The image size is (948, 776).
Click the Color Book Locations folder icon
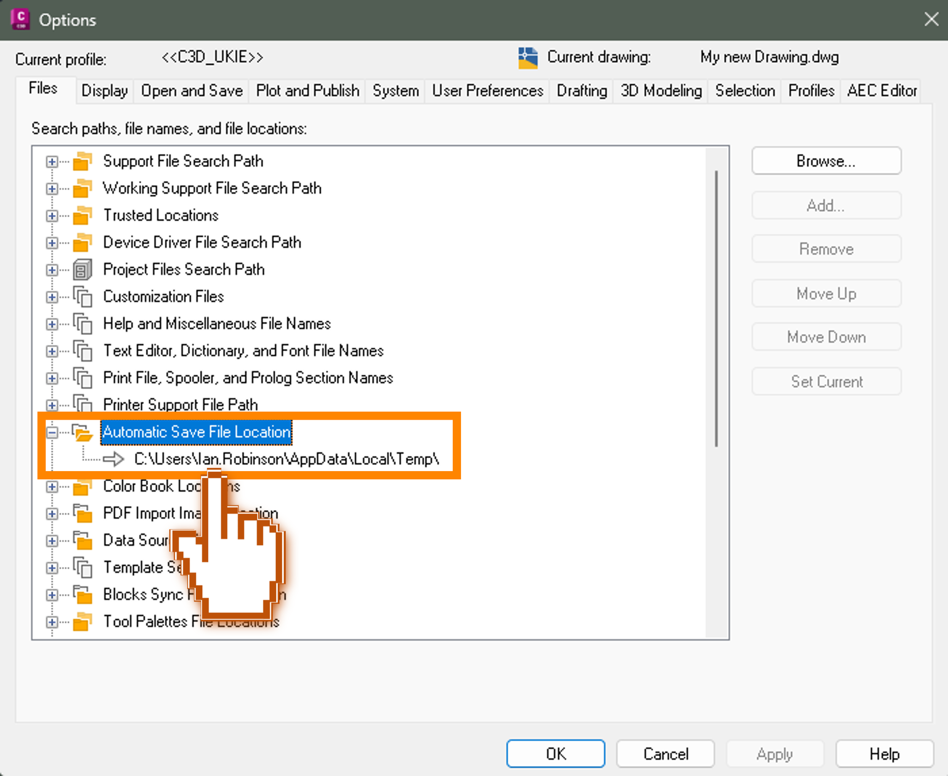[x=82, y=486]
